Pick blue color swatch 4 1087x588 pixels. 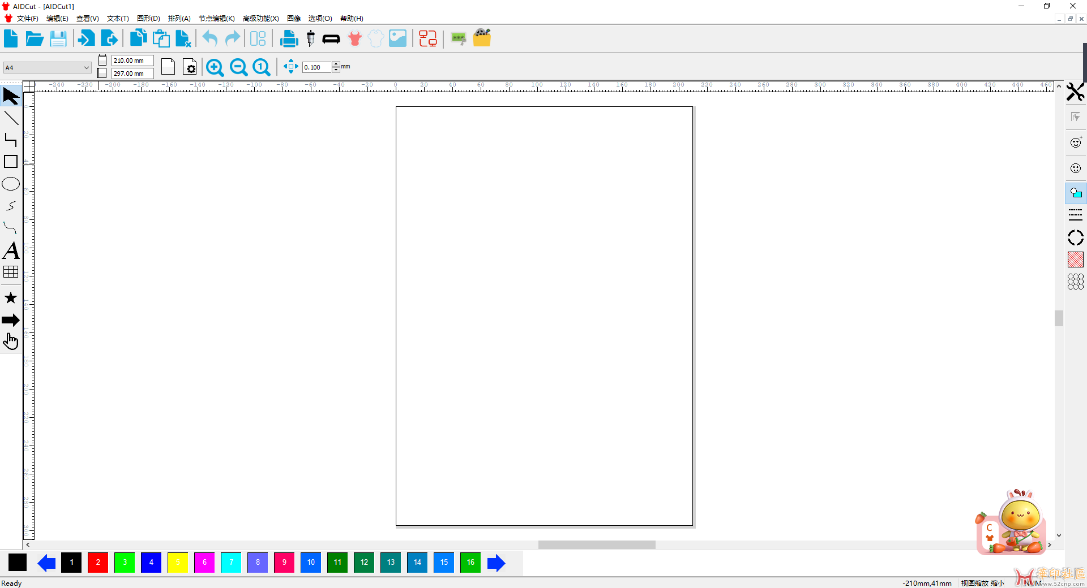click(x=151, y=563)
